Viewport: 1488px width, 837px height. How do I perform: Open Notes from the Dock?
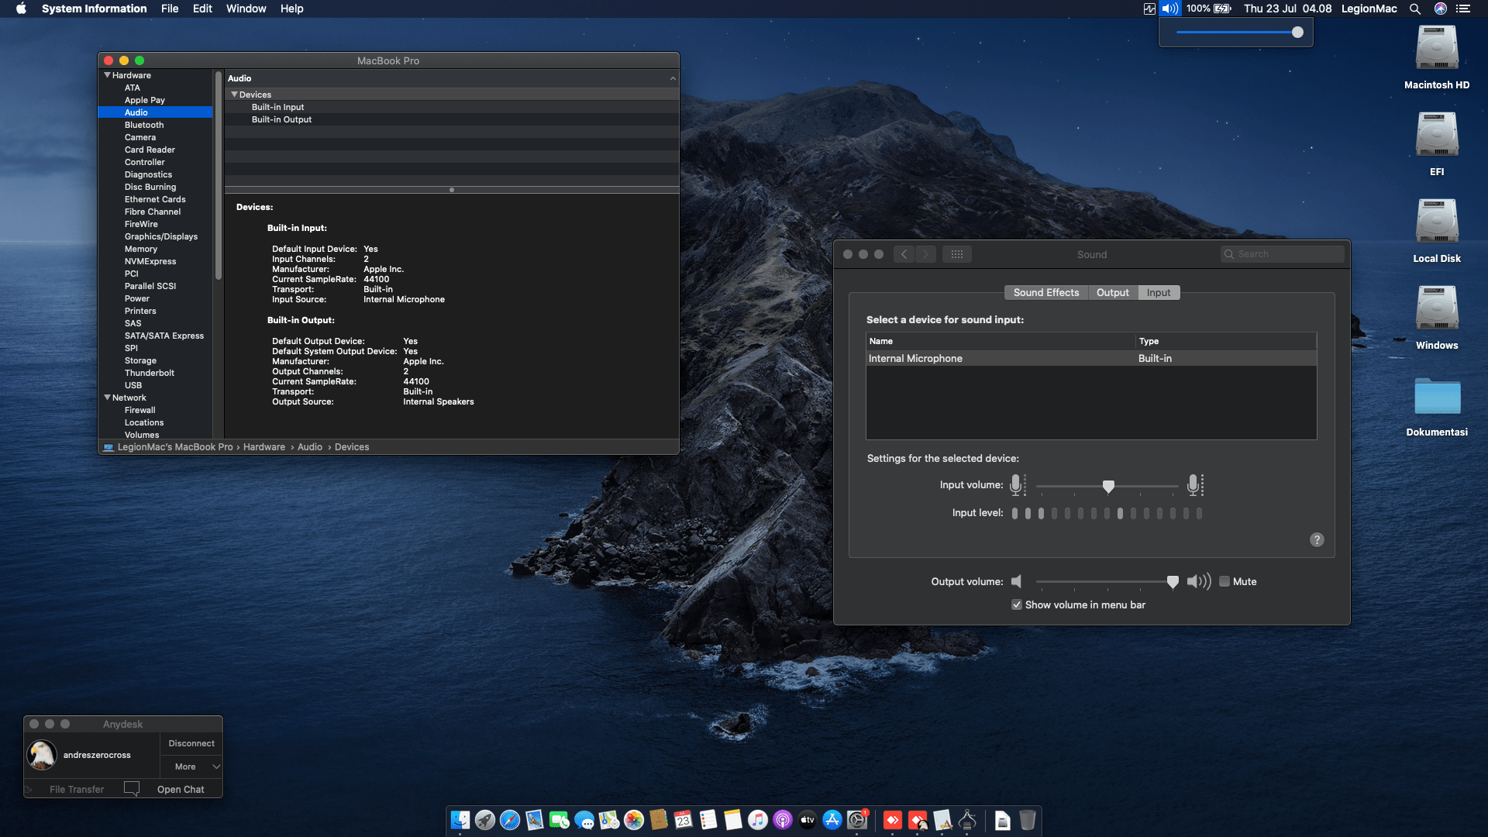coord(733,820)
